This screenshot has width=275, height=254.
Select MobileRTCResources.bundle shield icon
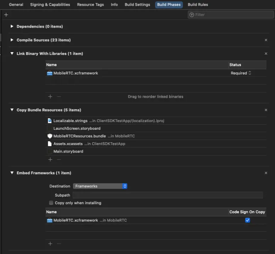[50, 136]
